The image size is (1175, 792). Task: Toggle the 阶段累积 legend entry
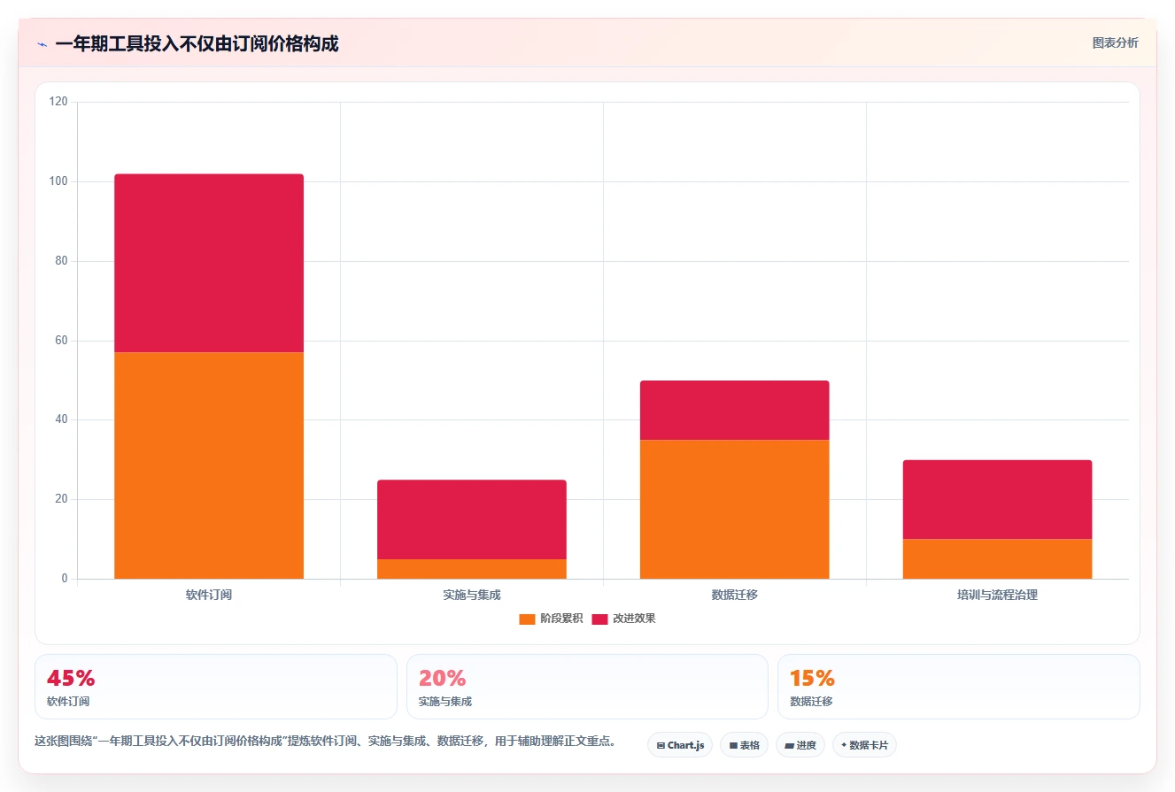[551, 619]
